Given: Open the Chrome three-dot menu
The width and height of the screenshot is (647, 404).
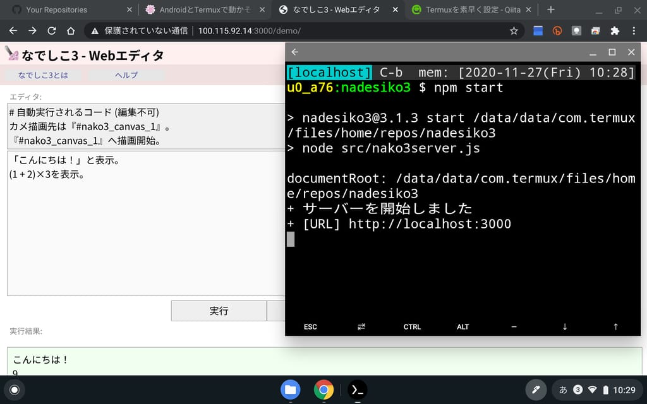Looking at the screenshot, I should pos(633,30).
